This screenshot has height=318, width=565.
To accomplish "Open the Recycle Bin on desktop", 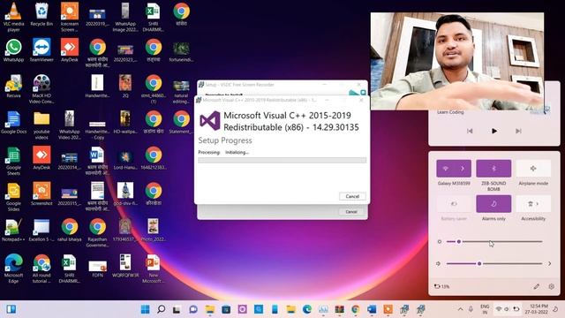I will 41,14.
